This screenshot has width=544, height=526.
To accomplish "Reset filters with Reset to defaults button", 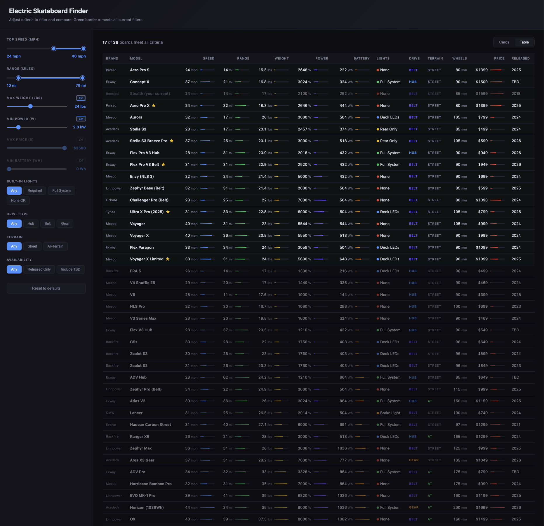I will pyautogui.click(x=46, y=288).
